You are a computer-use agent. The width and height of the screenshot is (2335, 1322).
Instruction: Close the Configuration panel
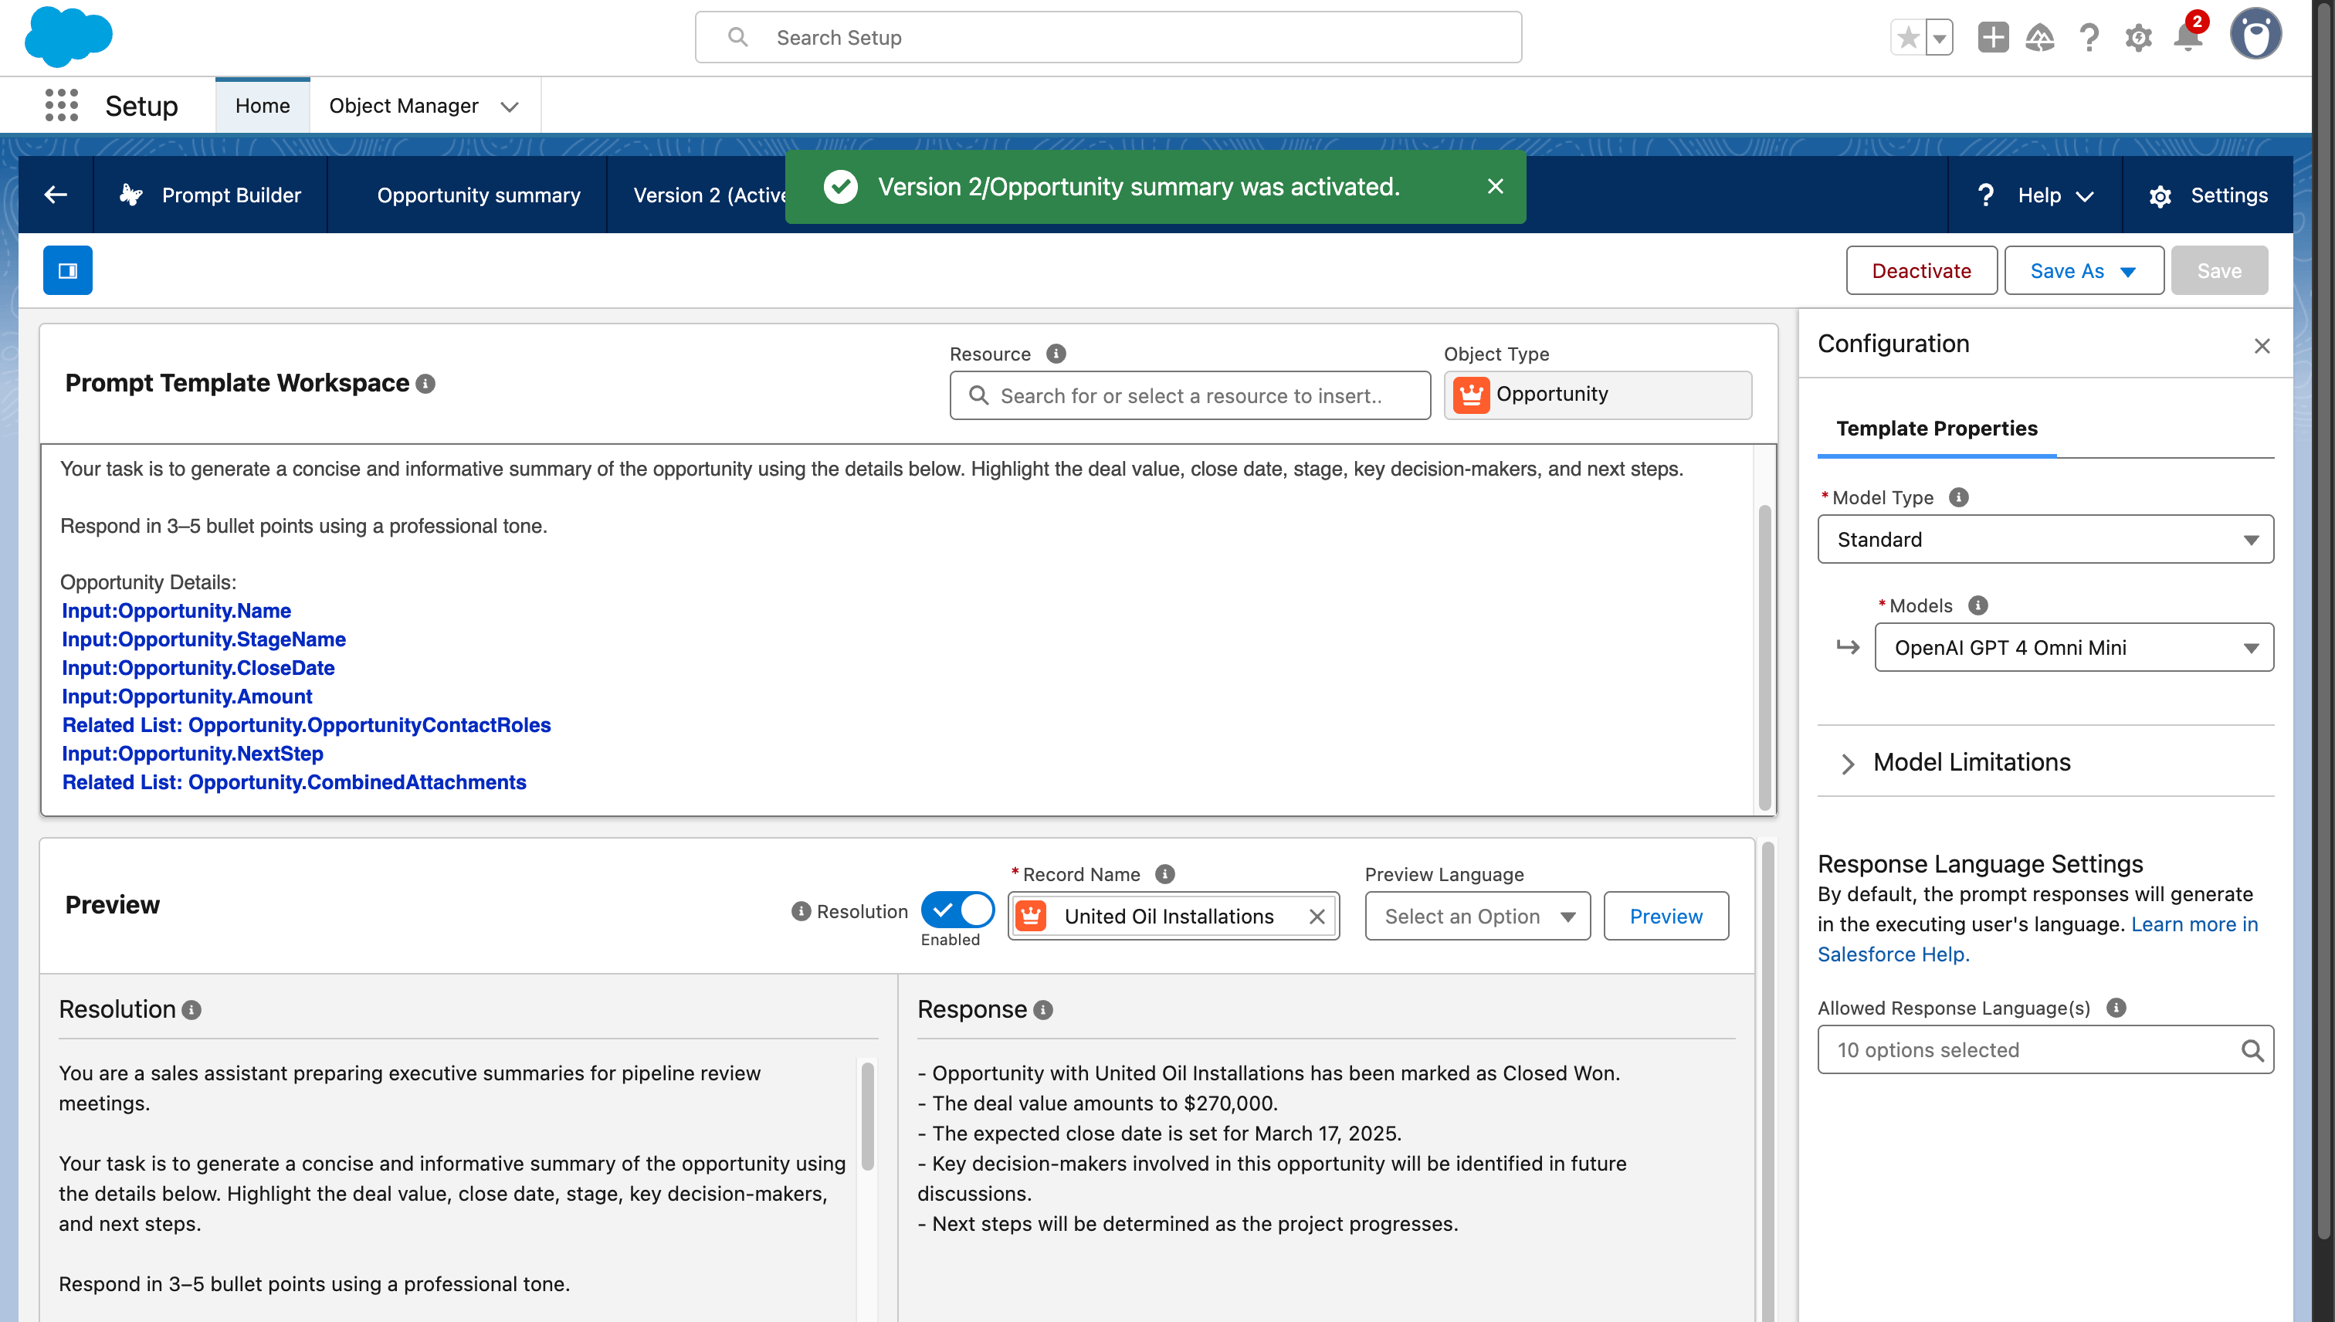point(2262,346)
